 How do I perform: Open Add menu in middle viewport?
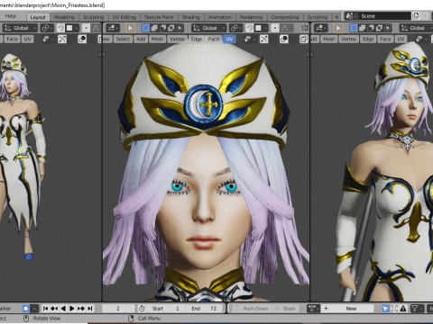(141, 39)
